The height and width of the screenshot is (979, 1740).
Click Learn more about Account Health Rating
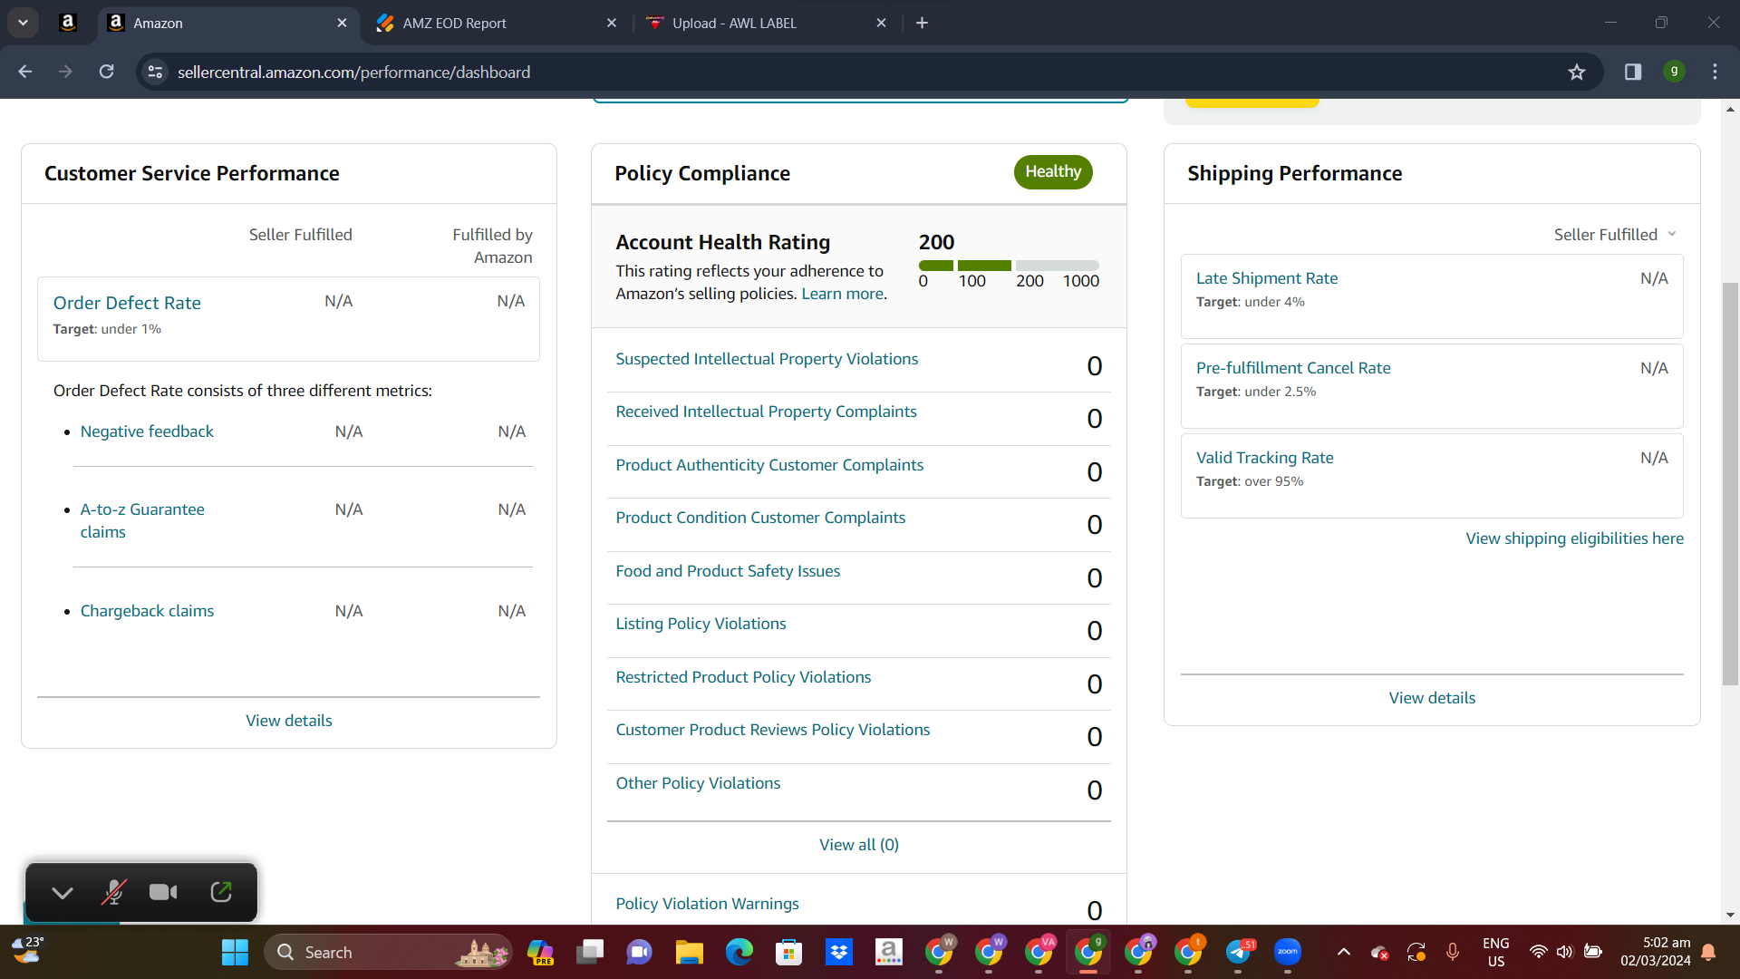coord(842,294)
